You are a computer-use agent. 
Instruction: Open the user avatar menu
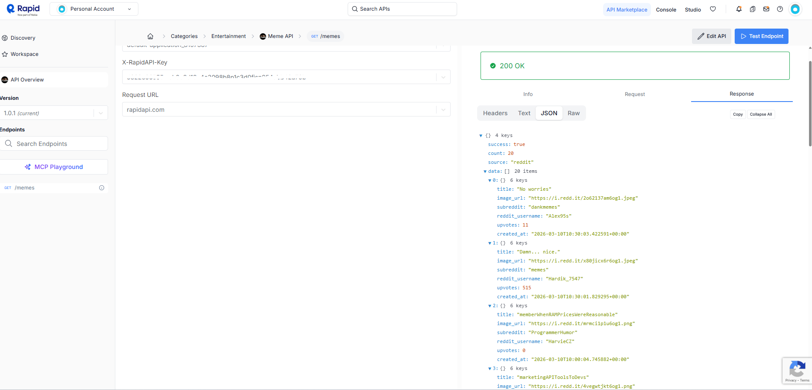(795, 9)
